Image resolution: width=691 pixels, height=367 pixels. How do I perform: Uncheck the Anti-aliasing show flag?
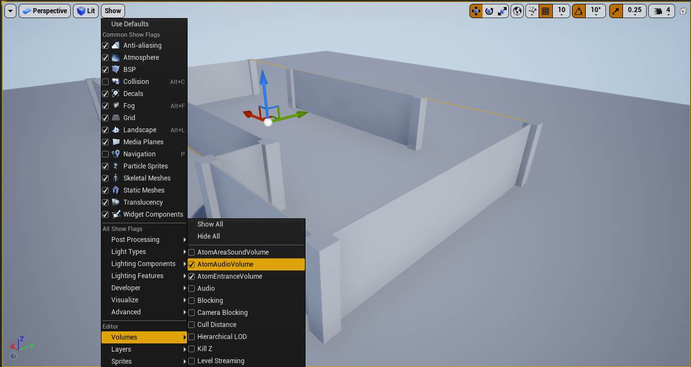(105, 45)
